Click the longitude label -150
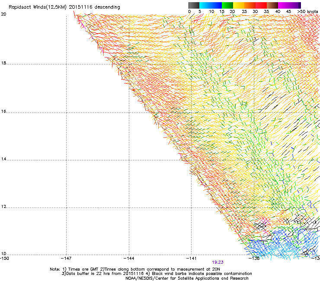 4,259
